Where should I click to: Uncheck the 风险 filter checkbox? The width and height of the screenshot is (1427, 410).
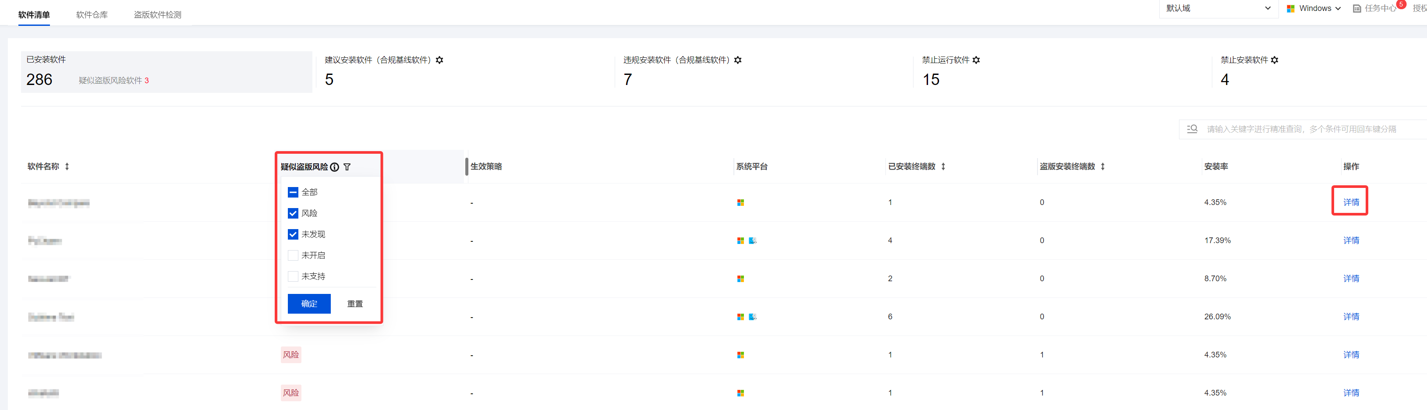293,213
